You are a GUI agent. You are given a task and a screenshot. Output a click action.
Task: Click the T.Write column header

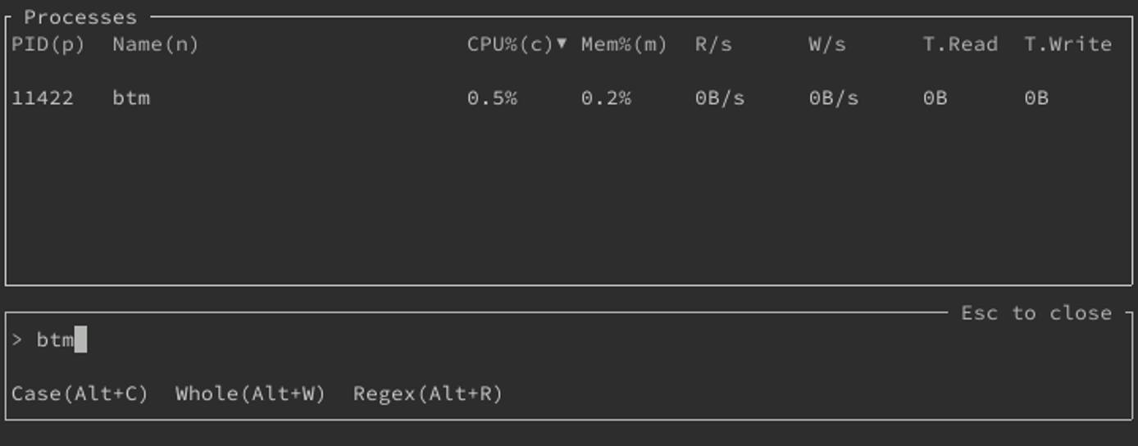pos(1067,44)
